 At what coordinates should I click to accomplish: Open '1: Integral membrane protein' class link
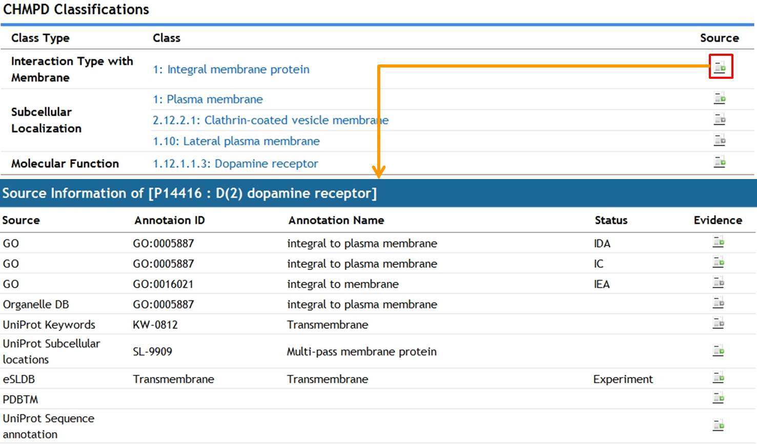tap(231, 69)
